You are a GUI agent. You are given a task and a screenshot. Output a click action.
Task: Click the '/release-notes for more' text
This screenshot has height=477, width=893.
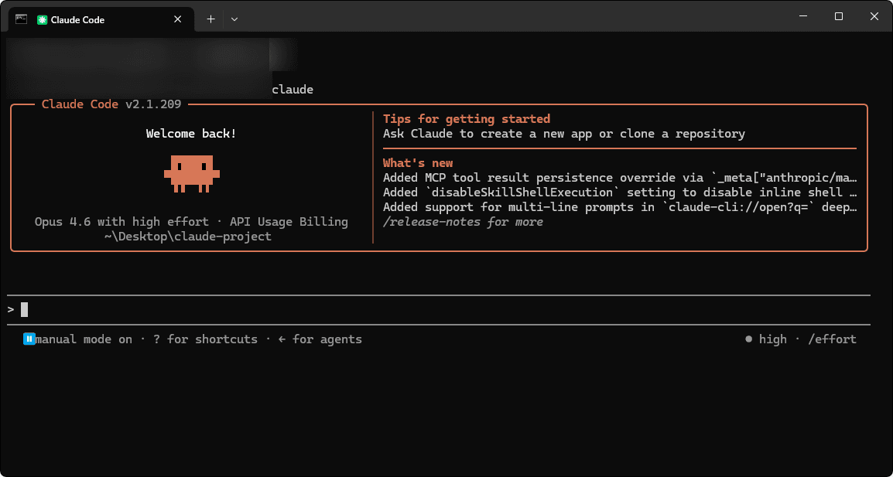(x=463, y=222)
